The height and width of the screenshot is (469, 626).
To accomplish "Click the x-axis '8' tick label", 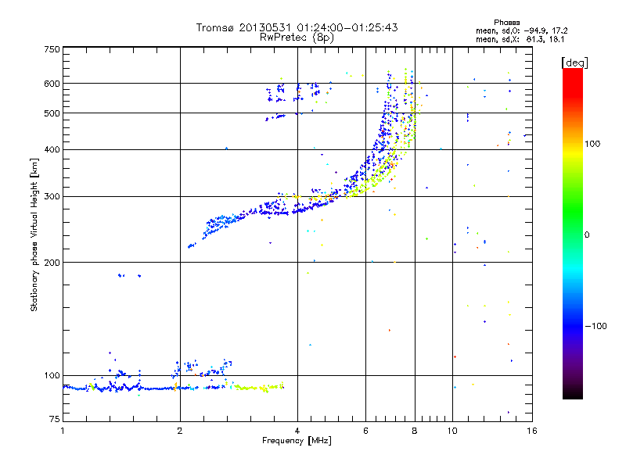I will [415, 431].
